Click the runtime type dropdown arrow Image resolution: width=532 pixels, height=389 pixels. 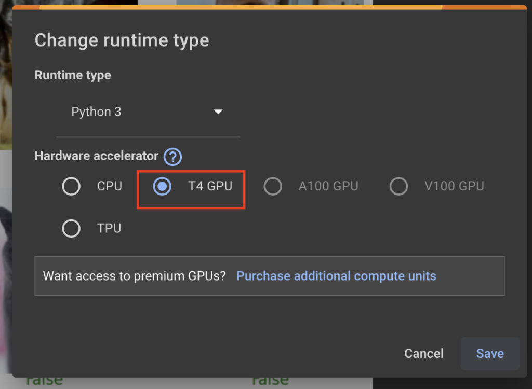[x=218, y=112]
